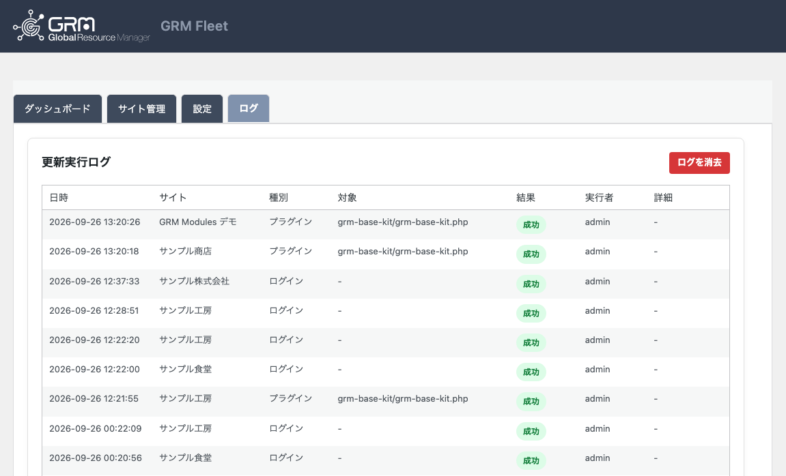
Task: Click the timestamp 2026-09-26 12:22:00
Action: pos(95,370)
